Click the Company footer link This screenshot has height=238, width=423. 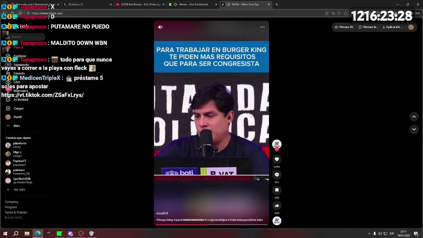point(12,202)
